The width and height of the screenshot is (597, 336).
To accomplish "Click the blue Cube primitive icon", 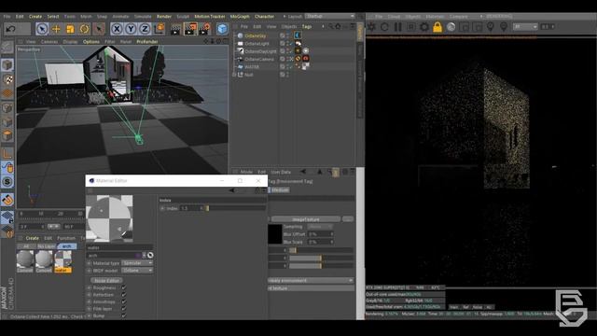I will pyautogui.click(x=222, y=29).
